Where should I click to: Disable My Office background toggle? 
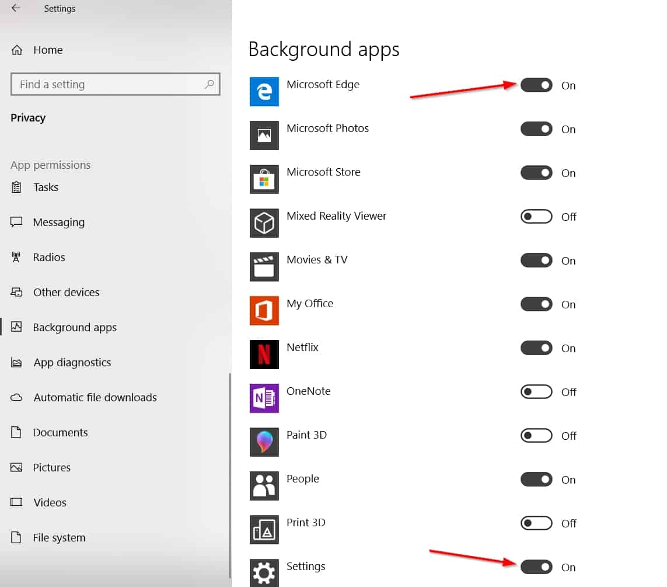(x=536, y=304)
